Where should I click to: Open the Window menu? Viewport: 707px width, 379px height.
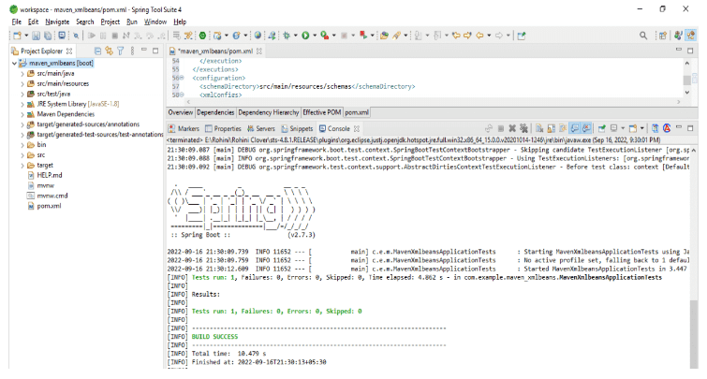155,22
